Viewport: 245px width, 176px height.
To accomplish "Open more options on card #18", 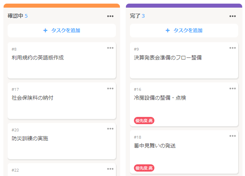I will pos(233,136).
